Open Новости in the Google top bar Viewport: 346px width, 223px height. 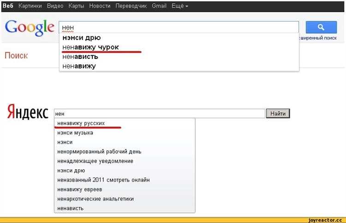click(100, 6)
